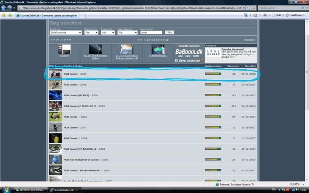The width and height of the screenshot is (309, 193).
Task: Open 'PGO Comet - 2004' listing
Action: pyautogui.click(x=75, y=138)
